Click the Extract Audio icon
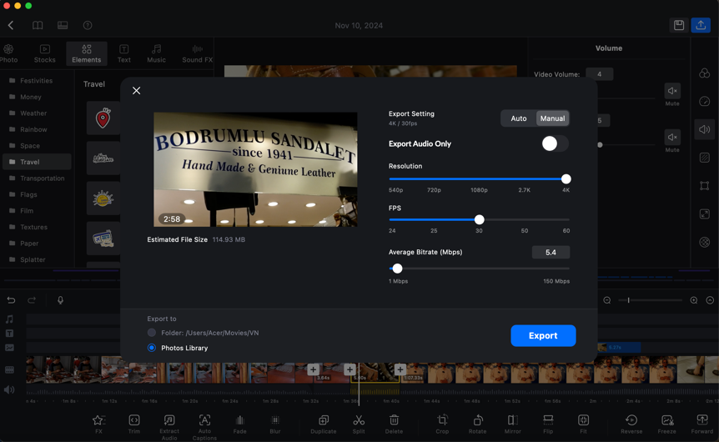Screen dimensions: 719x442 [x=169, y=420]
